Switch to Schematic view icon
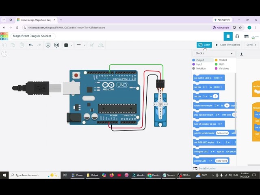The image size is (260, 195). 237,36
